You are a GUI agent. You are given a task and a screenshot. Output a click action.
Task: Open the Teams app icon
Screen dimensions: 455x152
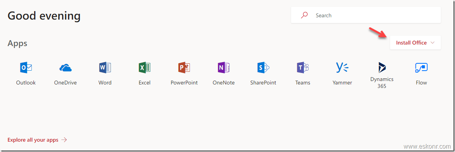[303, 68]
